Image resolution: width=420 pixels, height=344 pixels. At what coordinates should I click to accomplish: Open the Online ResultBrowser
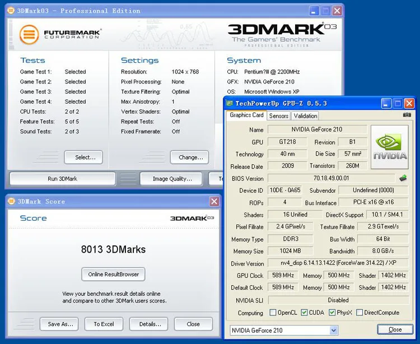113,275
